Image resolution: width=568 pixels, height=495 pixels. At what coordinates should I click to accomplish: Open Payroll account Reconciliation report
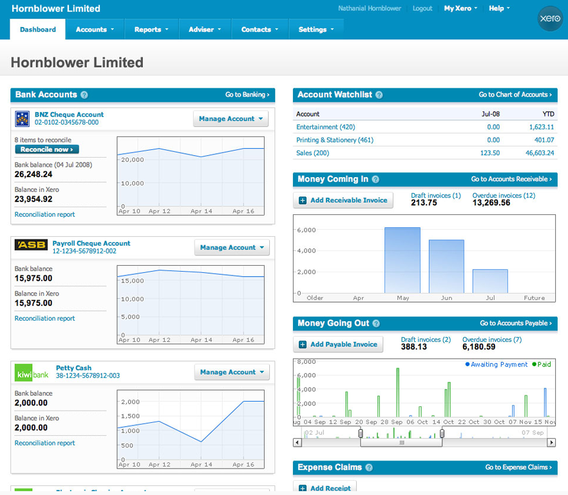coord(44,319)
